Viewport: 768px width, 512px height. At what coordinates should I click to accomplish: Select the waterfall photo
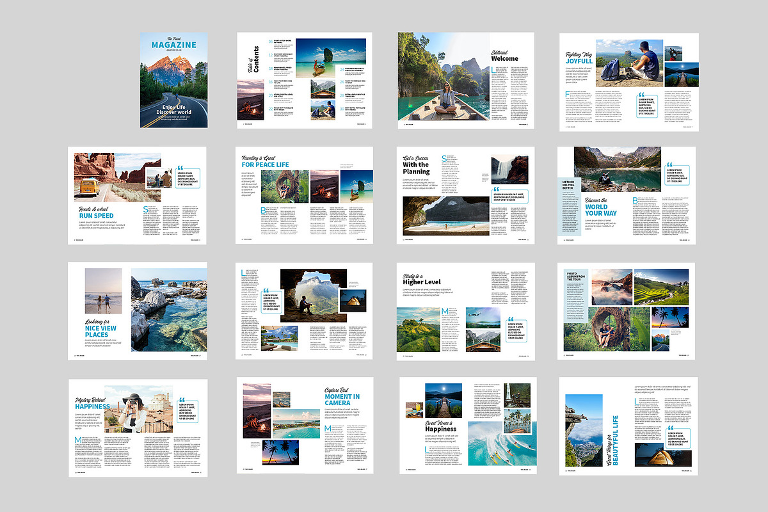509,170
